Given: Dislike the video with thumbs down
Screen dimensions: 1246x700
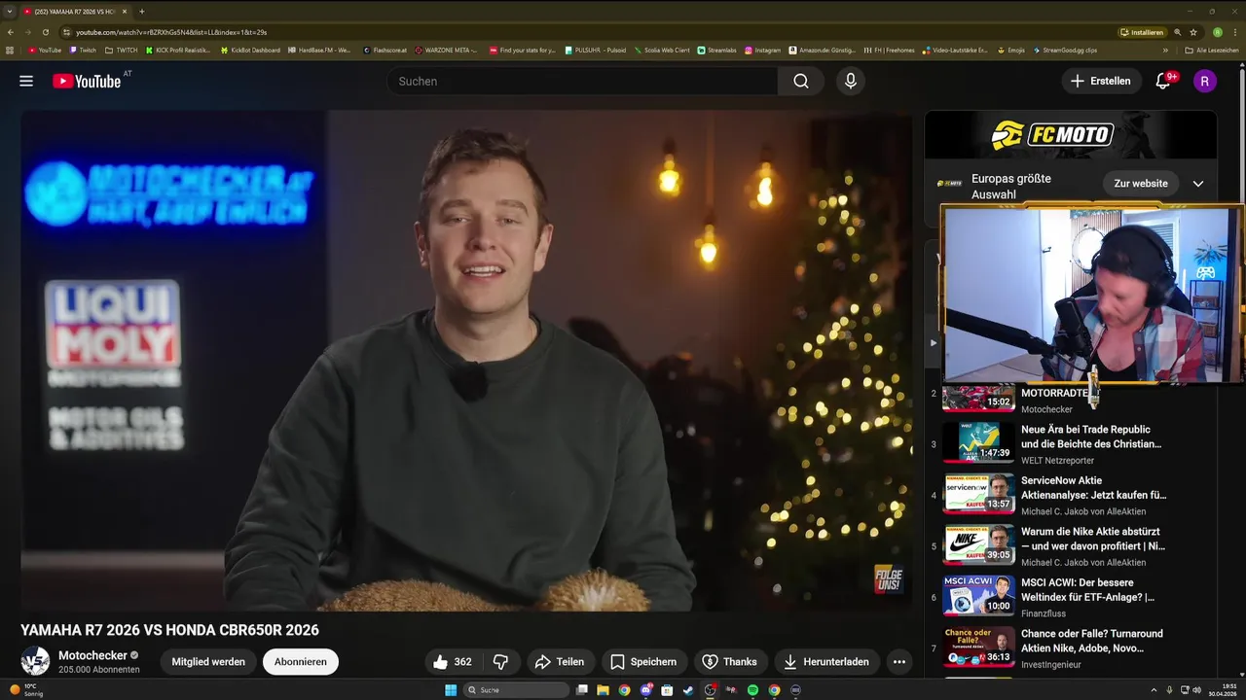Looking at the screenshot, I should click(500, 662).
